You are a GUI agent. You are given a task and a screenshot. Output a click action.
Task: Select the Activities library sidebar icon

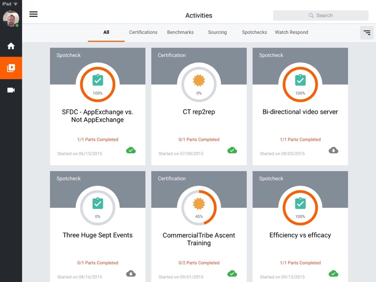point(11,68)
